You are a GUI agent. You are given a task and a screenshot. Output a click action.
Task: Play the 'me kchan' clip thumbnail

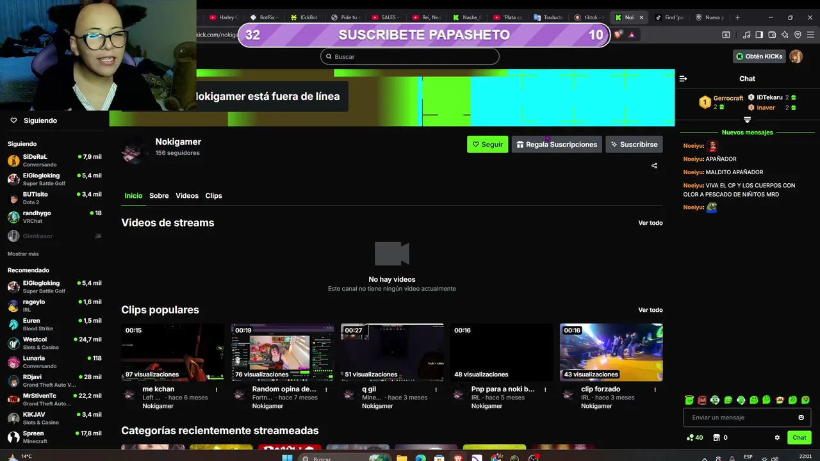point(172,352)
